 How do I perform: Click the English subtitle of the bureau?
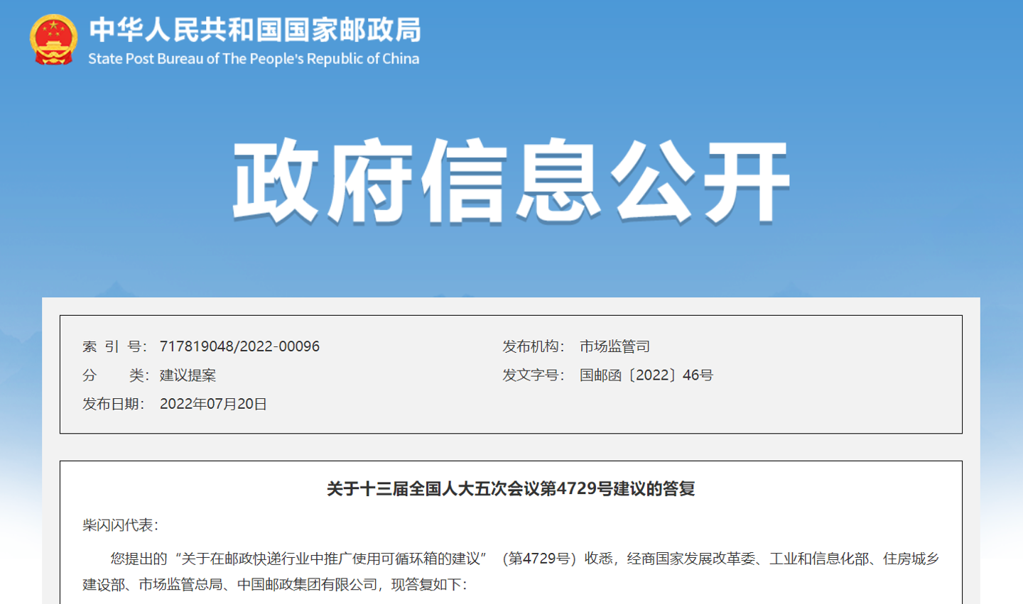254,60
